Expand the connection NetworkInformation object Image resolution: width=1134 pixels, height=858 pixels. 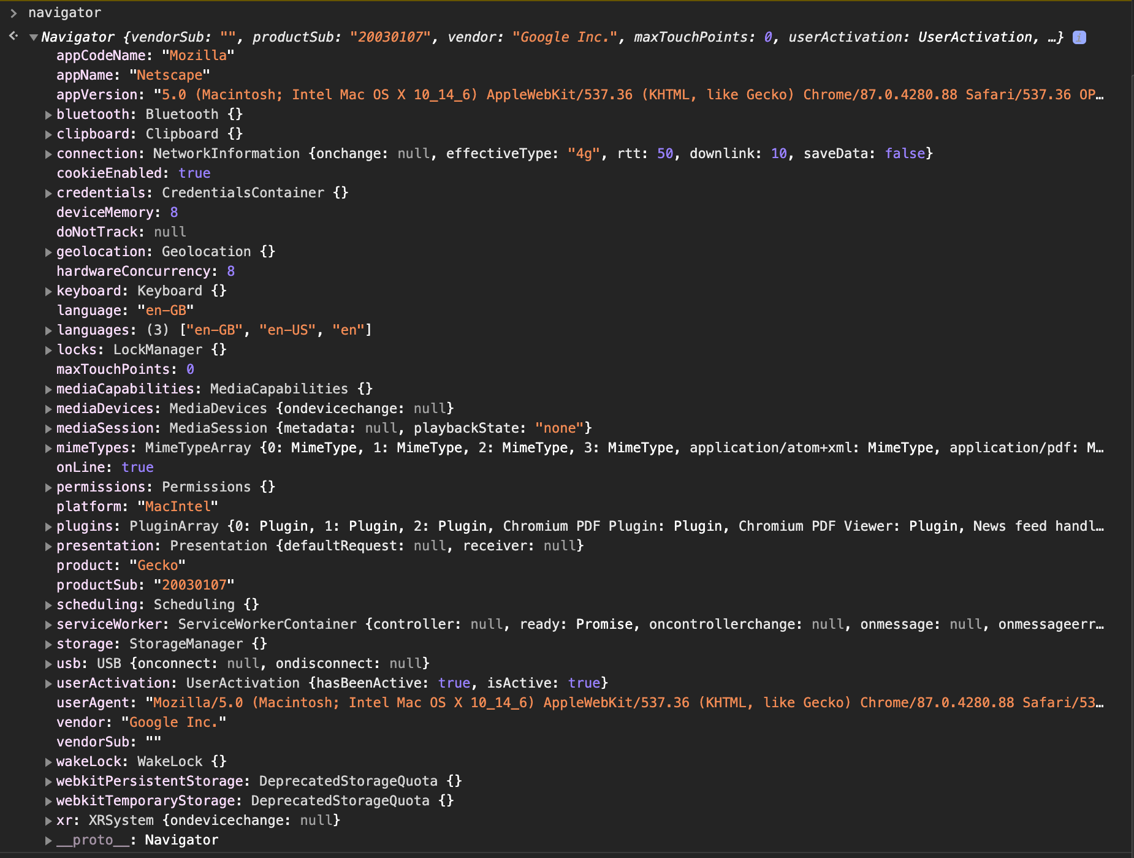tap(48, 154)
